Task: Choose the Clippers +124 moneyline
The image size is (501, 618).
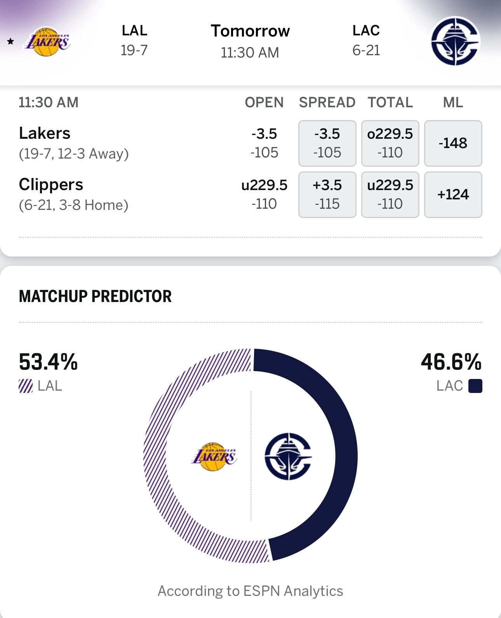Action: tap(453, 194)
